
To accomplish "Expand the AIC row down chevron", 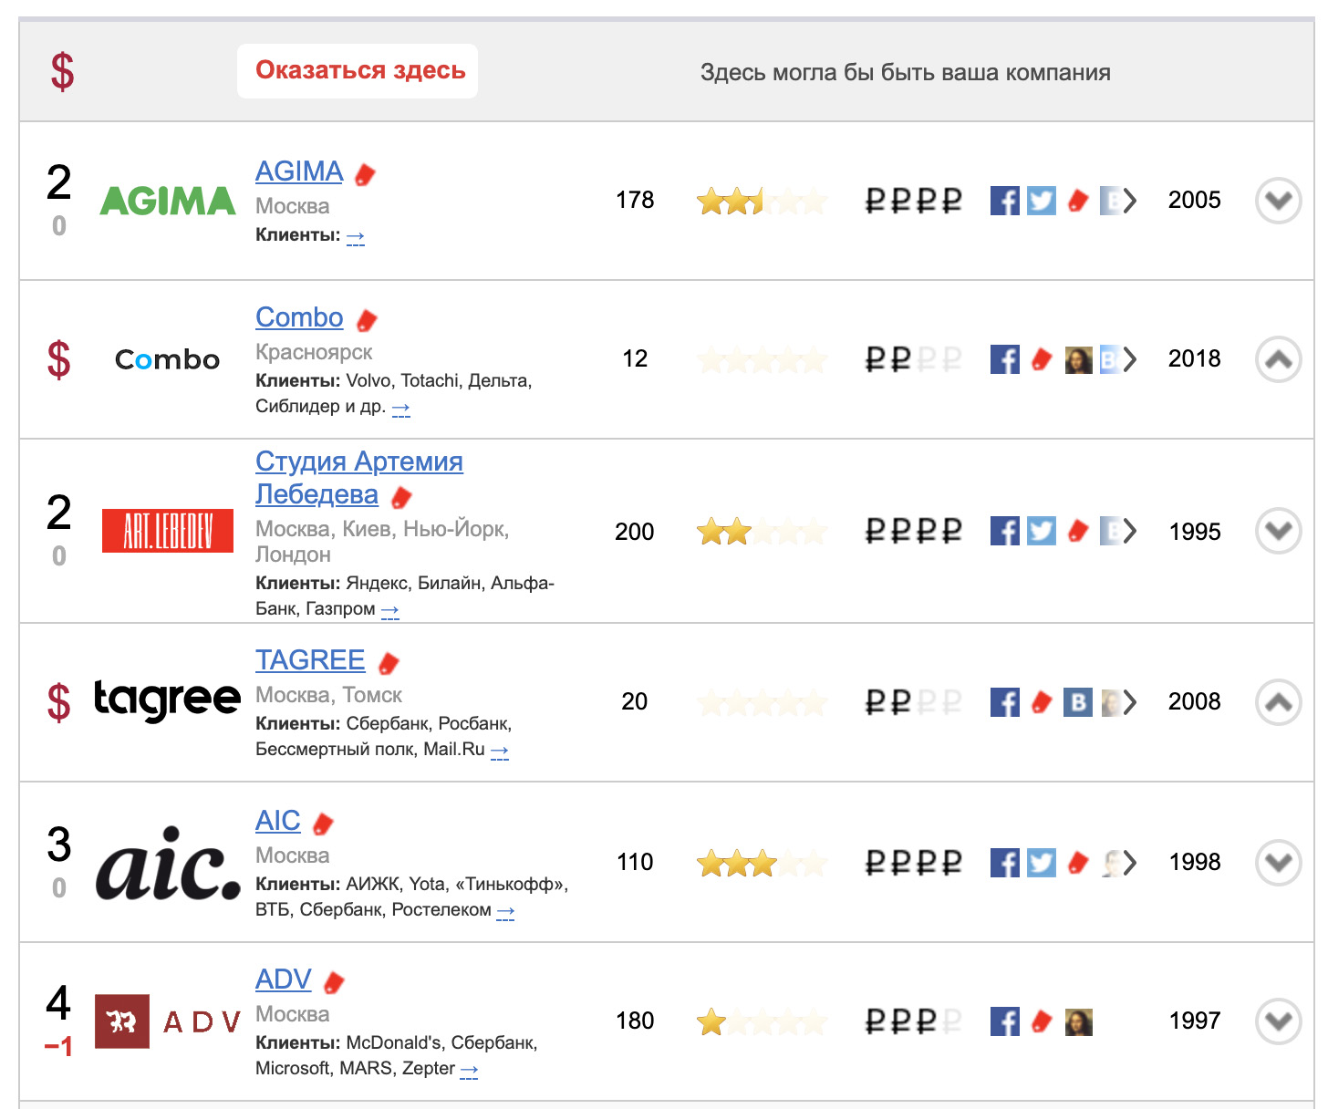I will pyautogui.click(x=1278, y=863).
